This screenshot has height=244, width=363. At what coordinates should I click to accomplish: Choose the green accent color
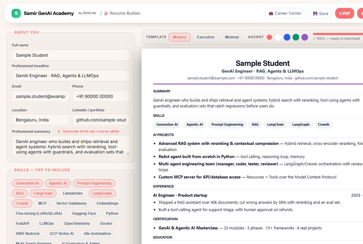click(x=296, y=37)
